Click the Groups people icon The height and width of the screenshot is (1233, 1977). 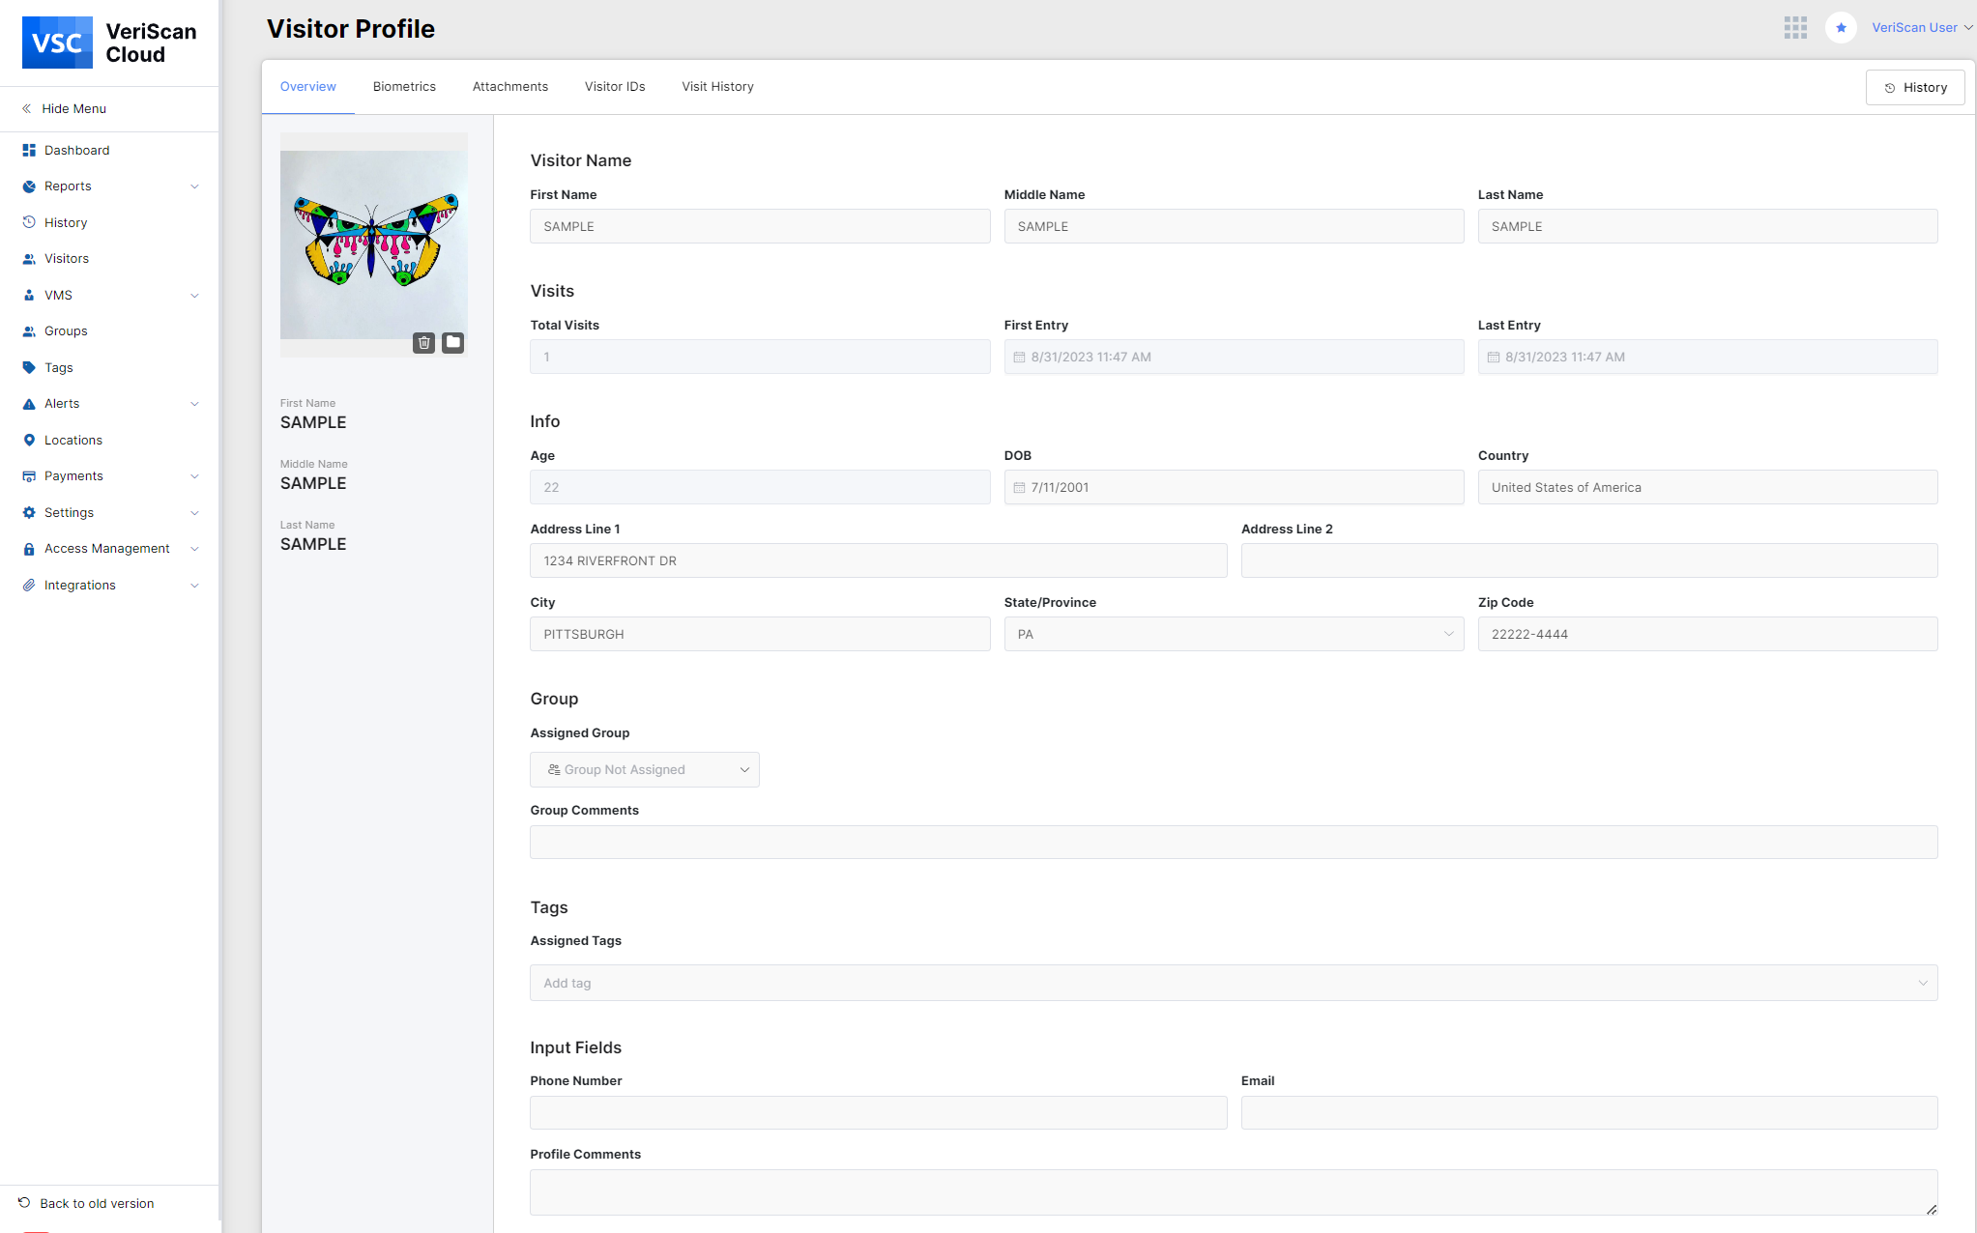click(x=29, y=331)
